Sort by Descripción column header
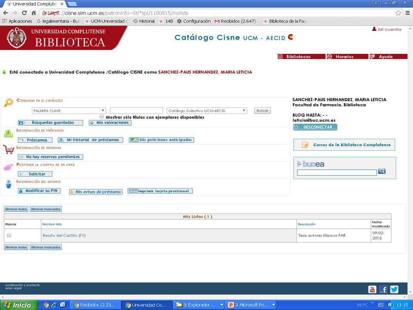Image resolution: width=413 pixels, height=310 pixels. click(x=307, y=224)
